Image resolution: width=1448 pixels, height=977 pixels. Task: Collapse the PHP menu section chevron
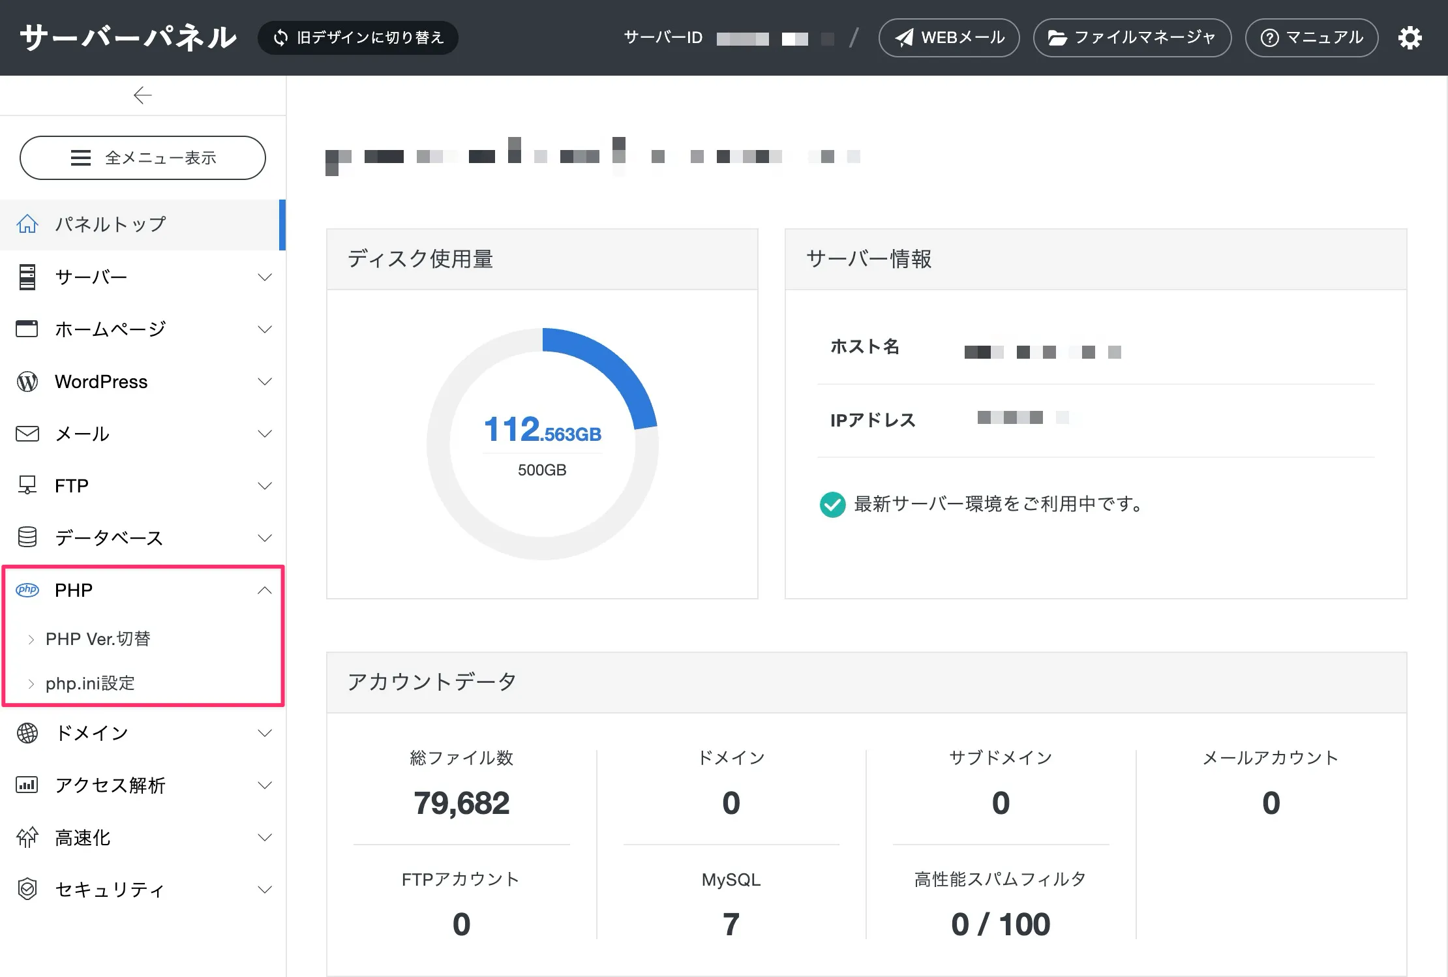click(x=264, y=590)
